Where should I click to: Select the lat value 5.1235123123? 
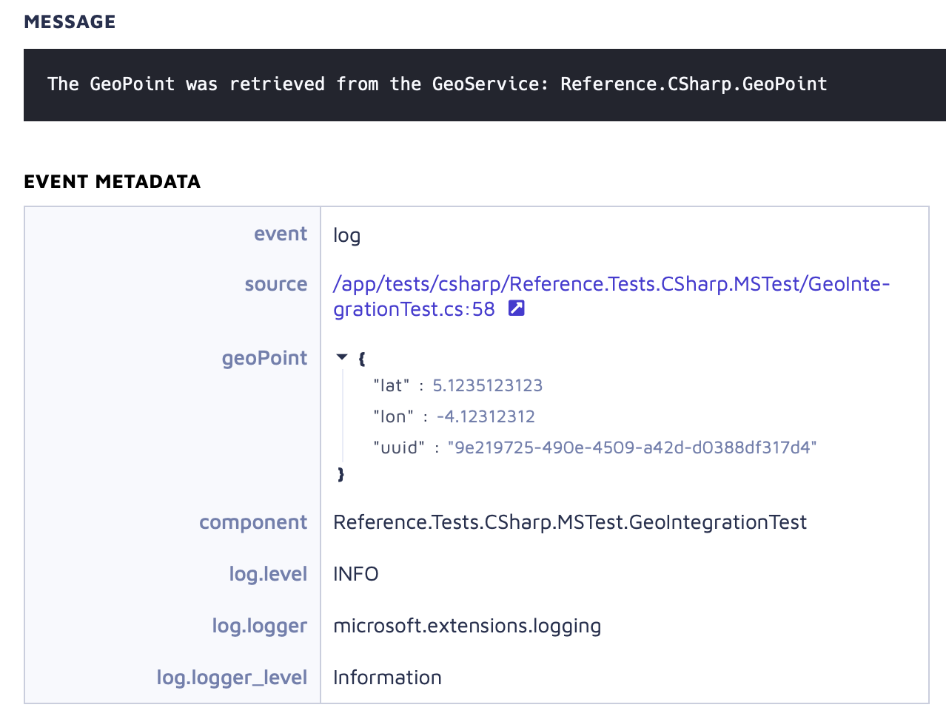(488, 385)
